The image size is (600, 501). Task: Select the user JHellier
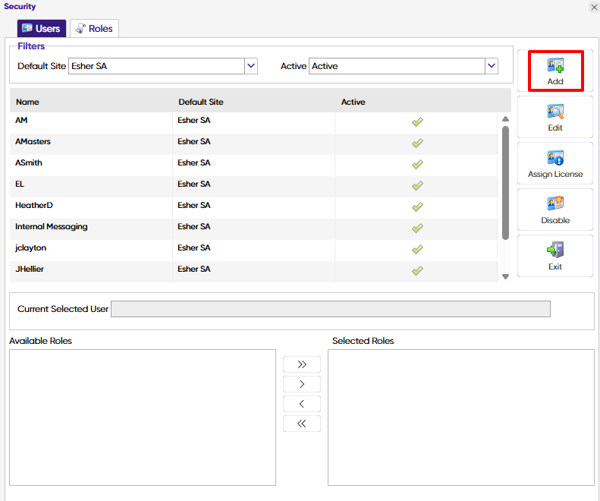(x=30, y=269)
